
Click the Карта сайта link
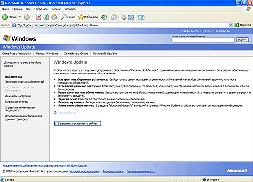tap(190, 31)
